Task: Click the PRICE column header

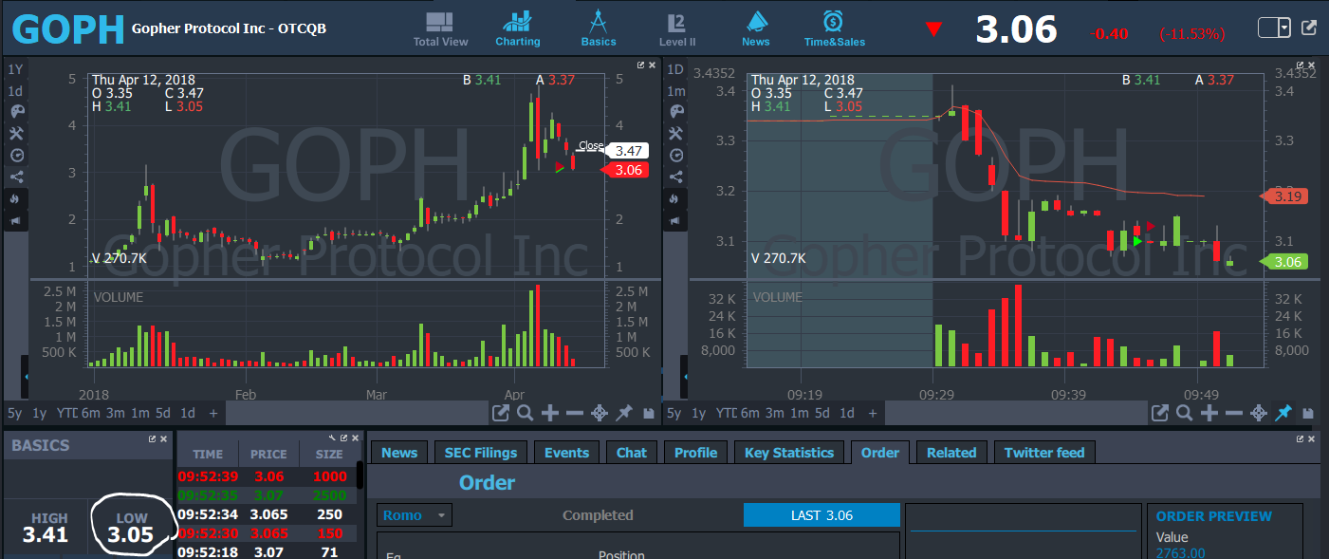Action: (268, 455)
